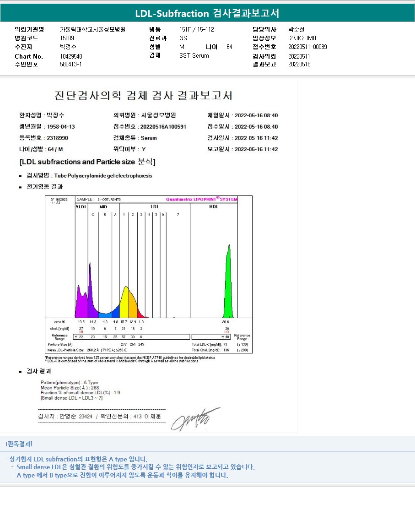Click 검사일시 value "2022-05-16 11:42"
The width and height of the screenshot is (415, 515).
[x=256, y=138]
